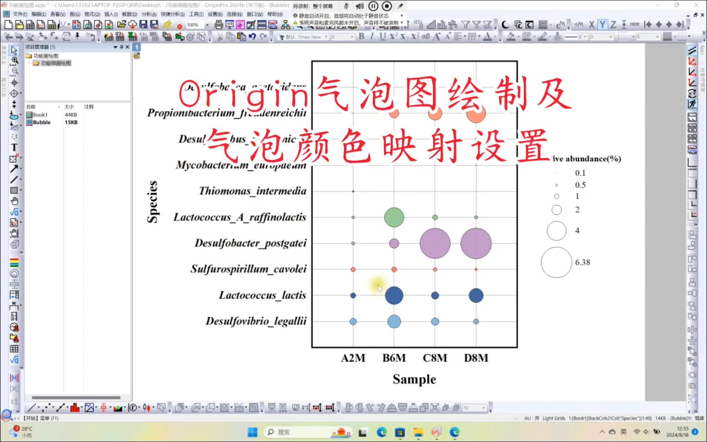Pin the Project Manager panel open

coord(121,47)
